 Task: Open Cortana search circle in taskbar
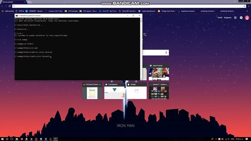click(x=7, y=139)
